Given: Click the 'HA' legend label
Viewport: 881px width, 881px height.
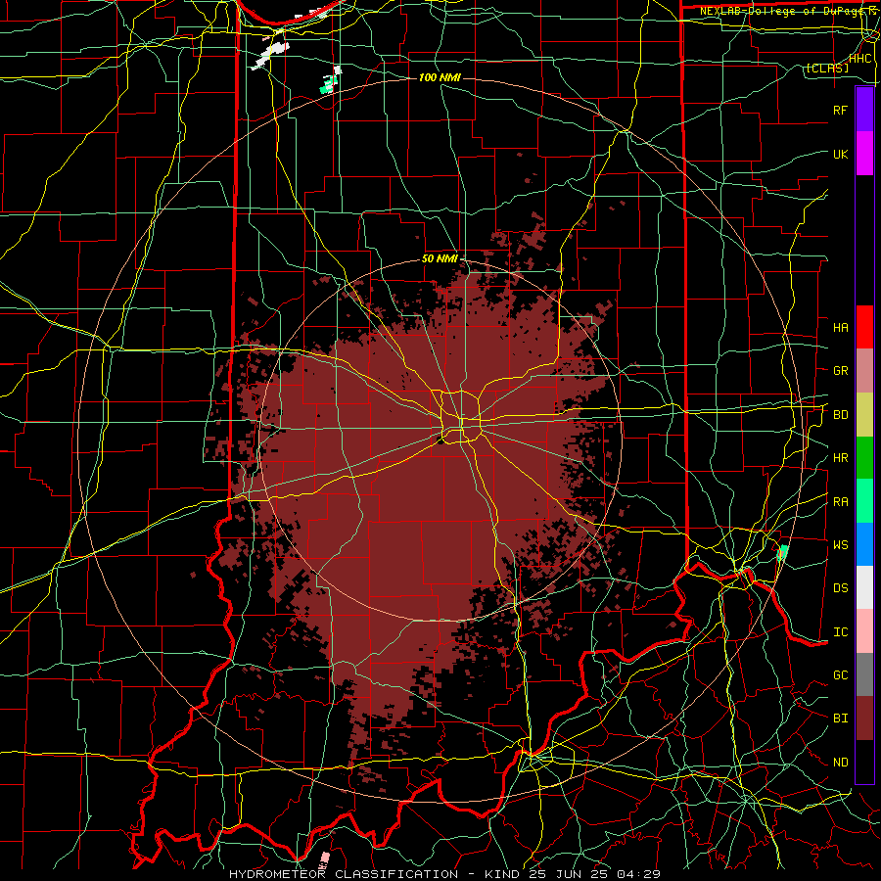Looking at the screenshot, I should tap(840, 327).
